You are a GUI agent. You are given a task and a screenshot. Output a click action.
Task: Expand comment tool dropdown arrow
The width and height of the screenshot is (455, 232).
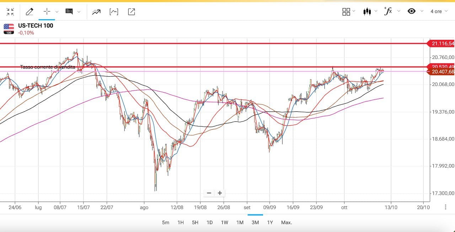tap(79, 12)
